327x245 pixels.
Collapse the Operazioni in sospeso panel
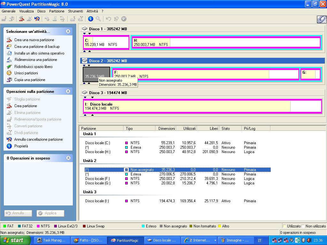coord(68,158)
